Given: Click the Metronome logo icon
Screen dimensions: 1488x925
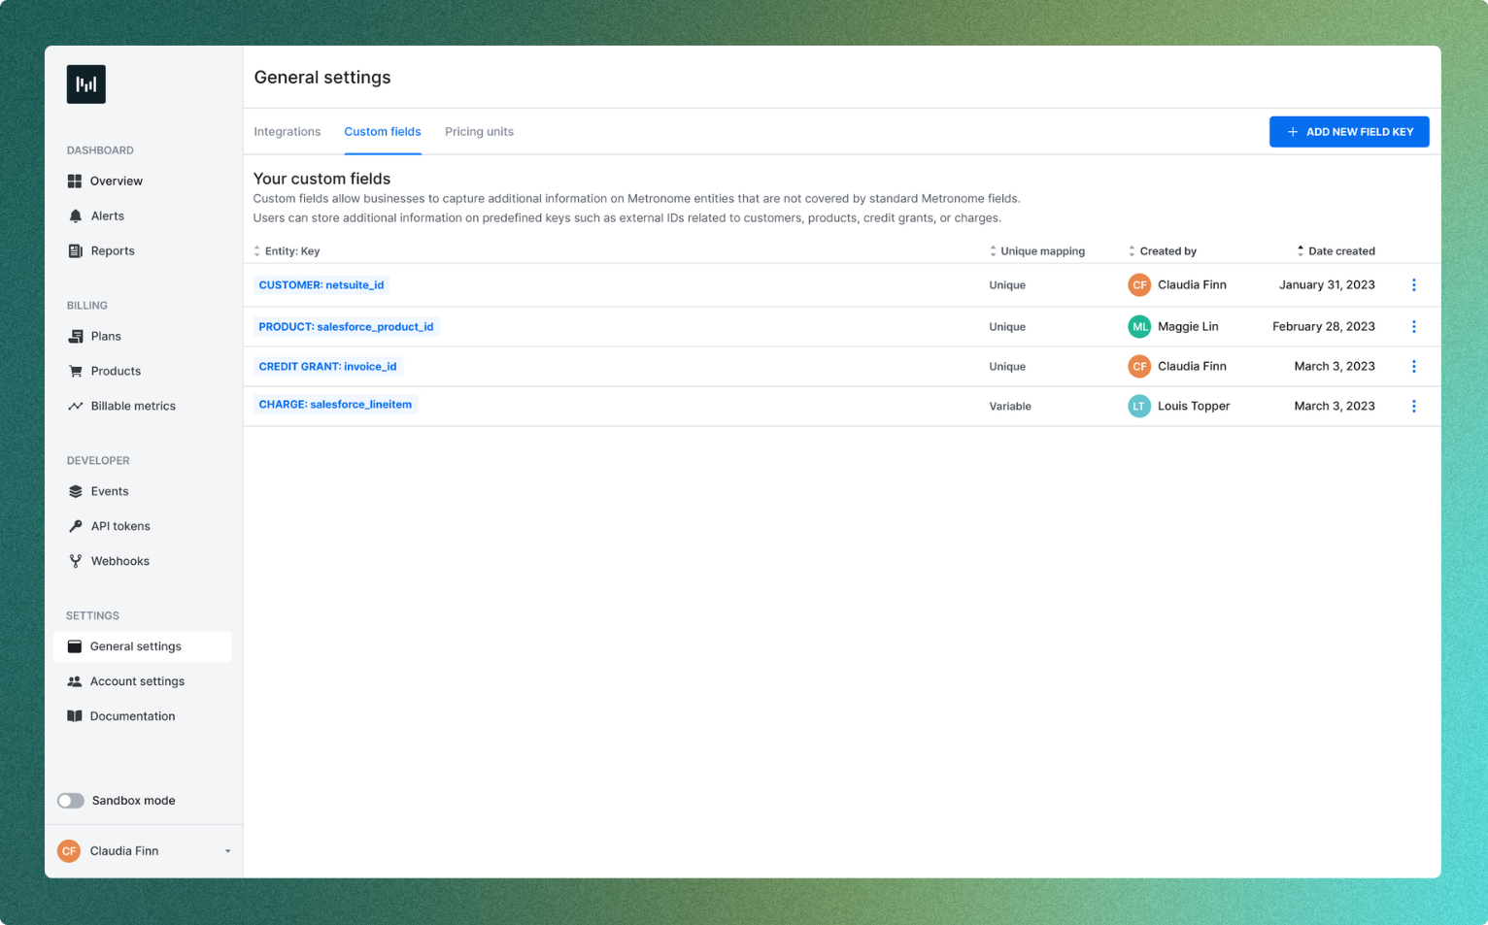Looking at the screenshot, I should pos(85,83).
